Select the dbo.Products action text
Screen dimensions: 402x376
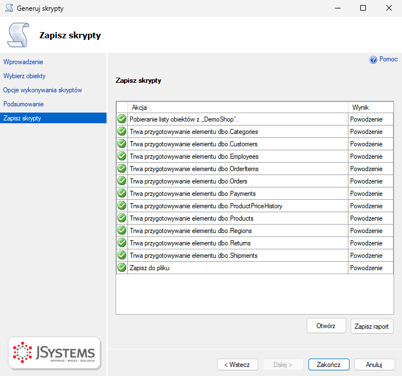191,218
